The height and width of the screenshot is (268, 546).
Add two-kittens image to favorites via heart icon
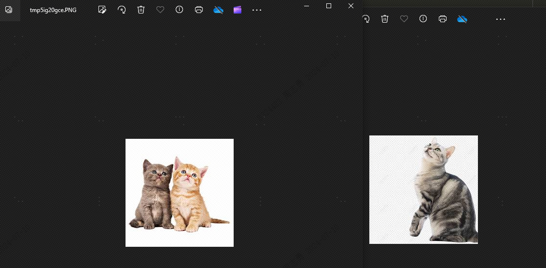160,10
